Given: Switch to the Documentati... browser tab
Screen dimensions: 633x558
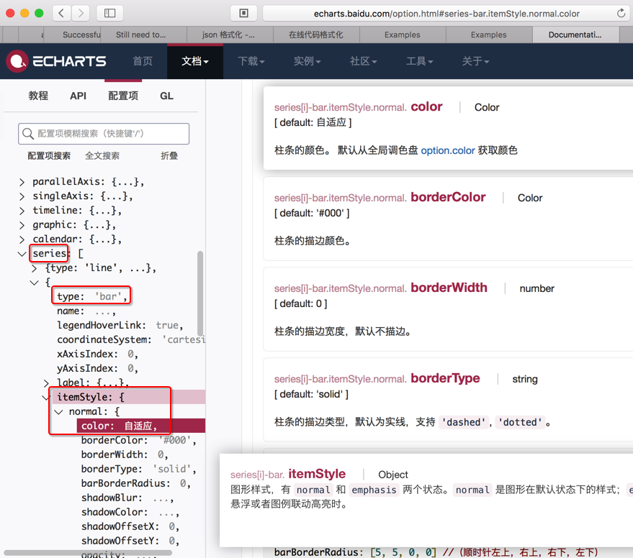Looking at the screenshot, I should (575, 35).
